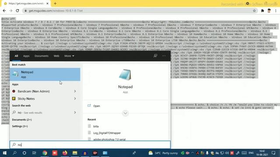
Task: Click the Chrome profile avatar
Action: click(x=269, y=10)
